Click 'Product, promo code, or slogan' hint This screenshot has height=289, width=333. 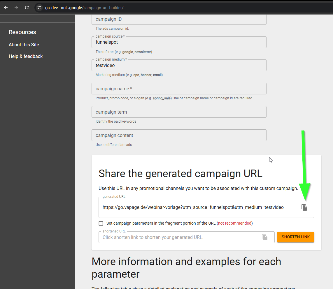(174, 98)
